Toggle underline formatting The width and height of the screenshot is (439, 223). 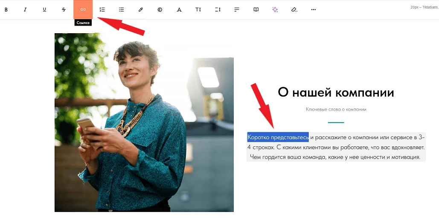(x=44, y=9)
